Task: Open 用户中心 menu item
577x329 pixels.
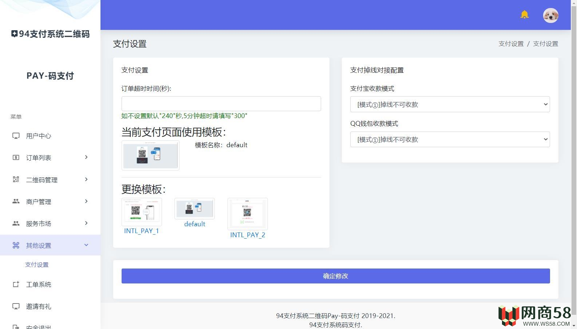Action: pos(50,136)
